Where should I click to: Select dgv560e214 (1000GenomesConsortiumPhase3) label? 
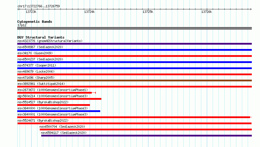tap(53, 96)
